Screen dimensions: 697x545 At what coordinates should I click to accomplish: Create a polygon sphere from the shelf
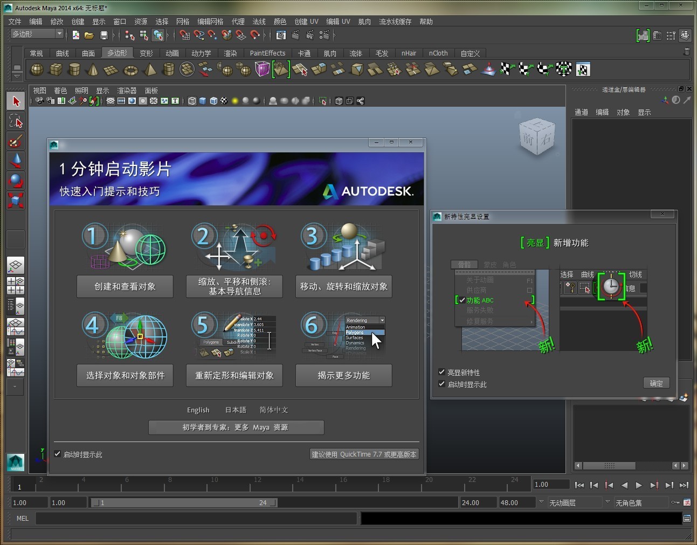[37, 70]
